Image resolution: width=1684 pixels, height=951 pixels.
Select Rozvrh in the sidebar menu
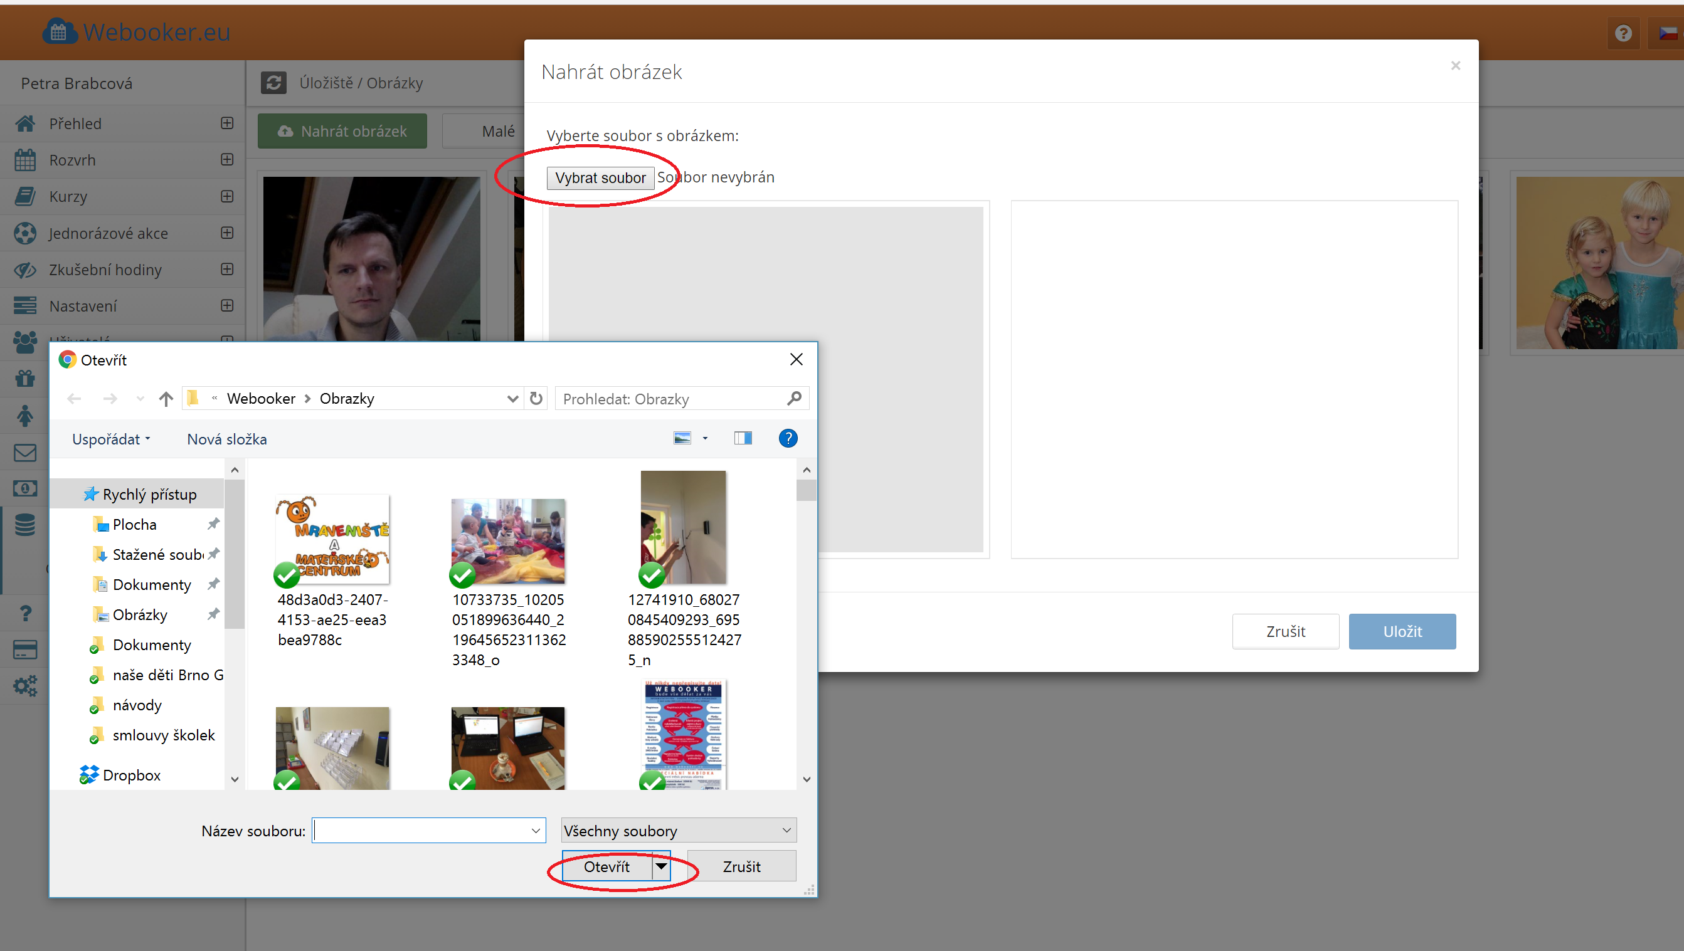(x=72, y=160)
